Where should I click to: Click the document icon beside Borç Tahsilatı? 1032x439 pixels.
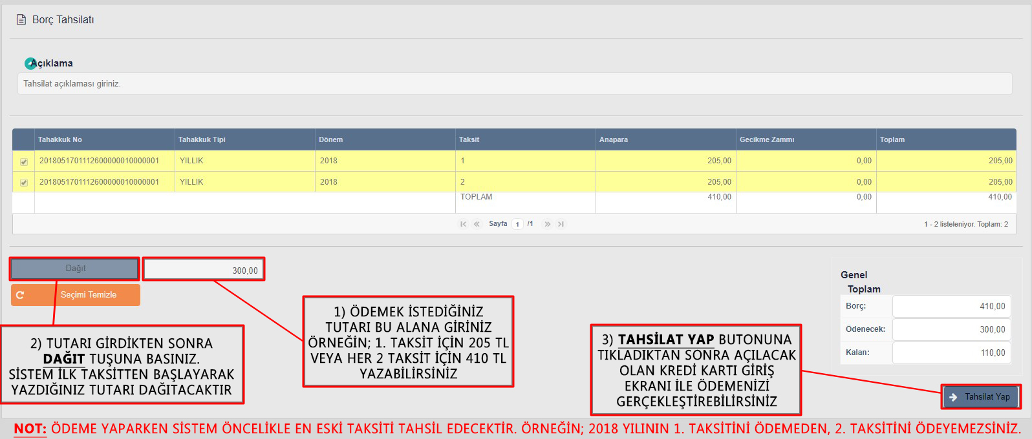(x=21, y=20)
